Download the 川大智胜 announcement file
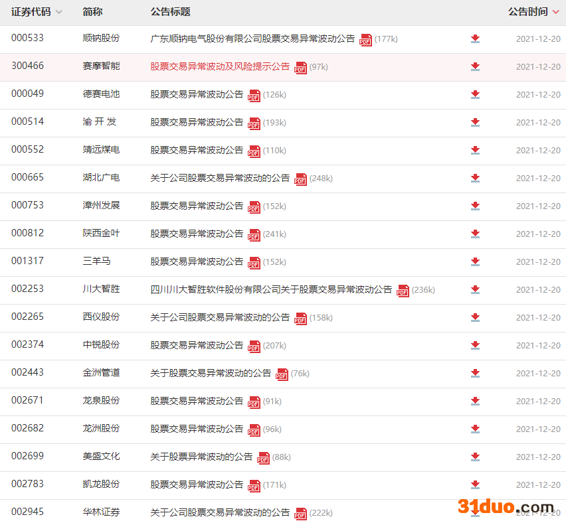 (475, 289)
